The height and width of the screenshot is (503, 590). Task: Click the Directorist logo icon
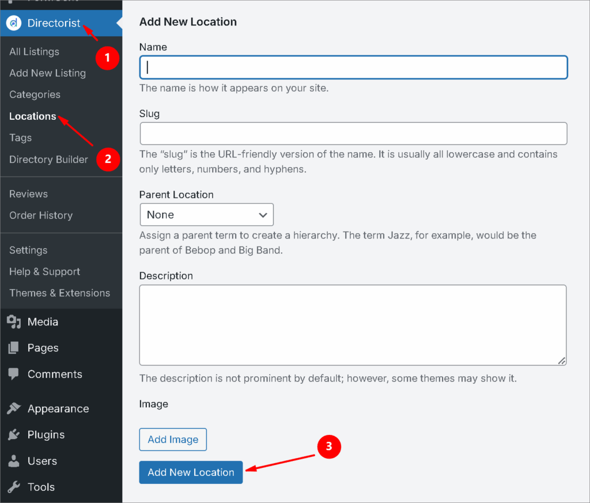pyautogui.click(x=14, y=24)
